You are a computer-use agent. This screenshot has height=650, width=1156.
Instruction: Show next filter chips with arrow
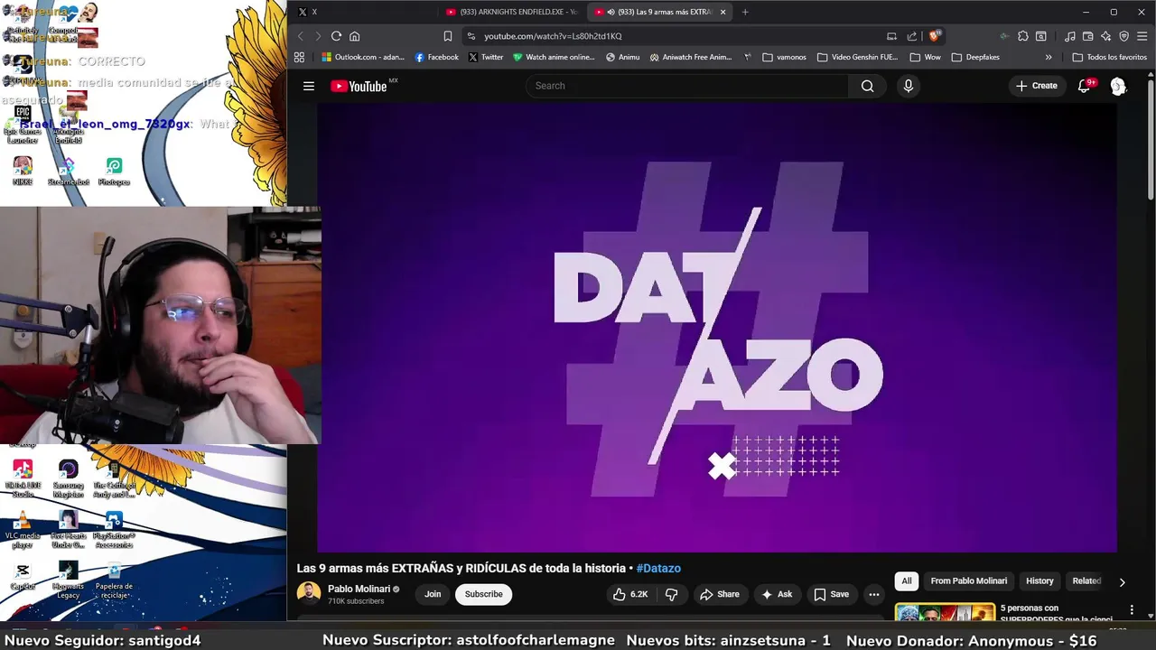coord(1122,582)
